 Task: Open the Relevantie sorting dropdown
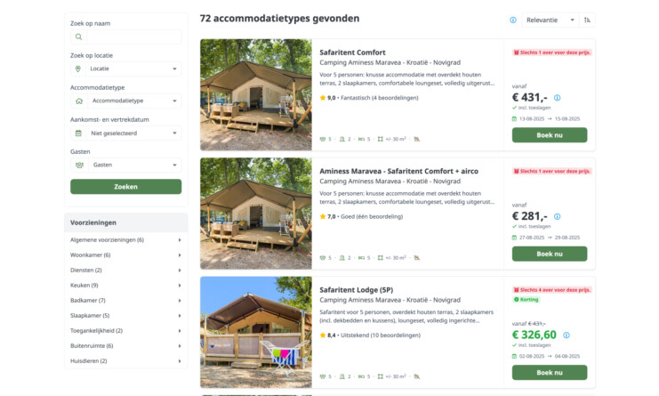coord(551,20)
